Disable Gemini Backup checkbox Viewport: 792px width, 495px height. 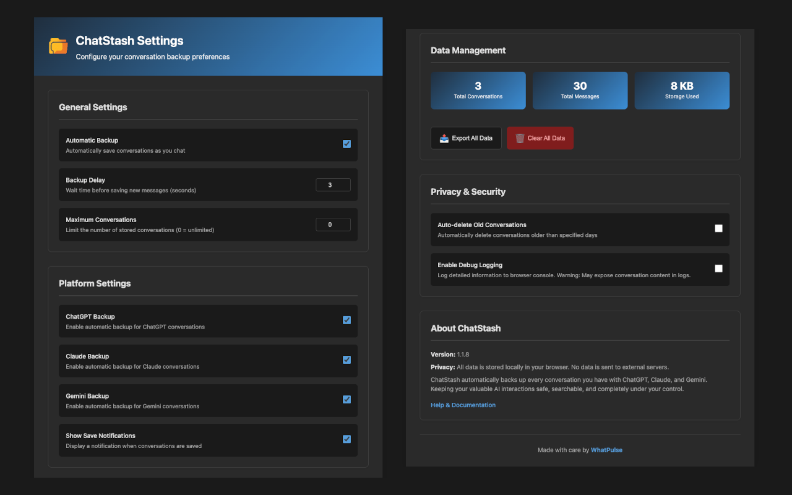pos(346,399)
